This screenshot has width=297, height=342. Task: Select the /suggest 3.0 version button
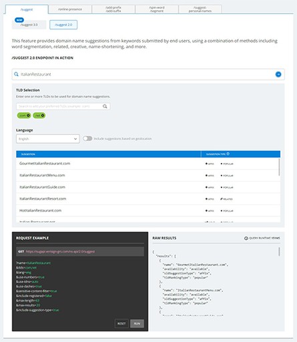pyautogui.click(x=29, y=25)
